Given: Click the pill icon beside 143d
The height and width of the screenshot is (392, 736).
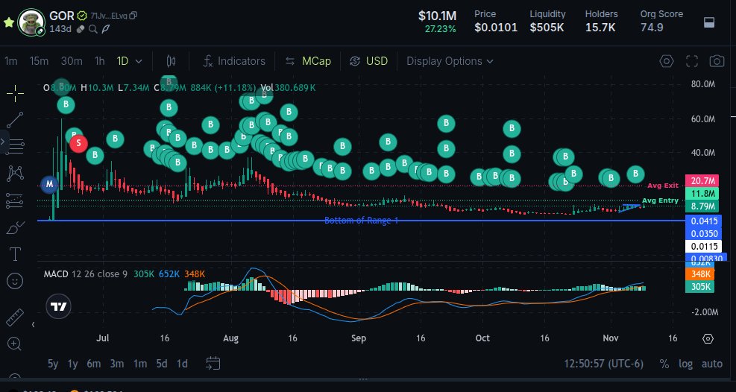Looking at the screenshot, I should tap(81, 29).
